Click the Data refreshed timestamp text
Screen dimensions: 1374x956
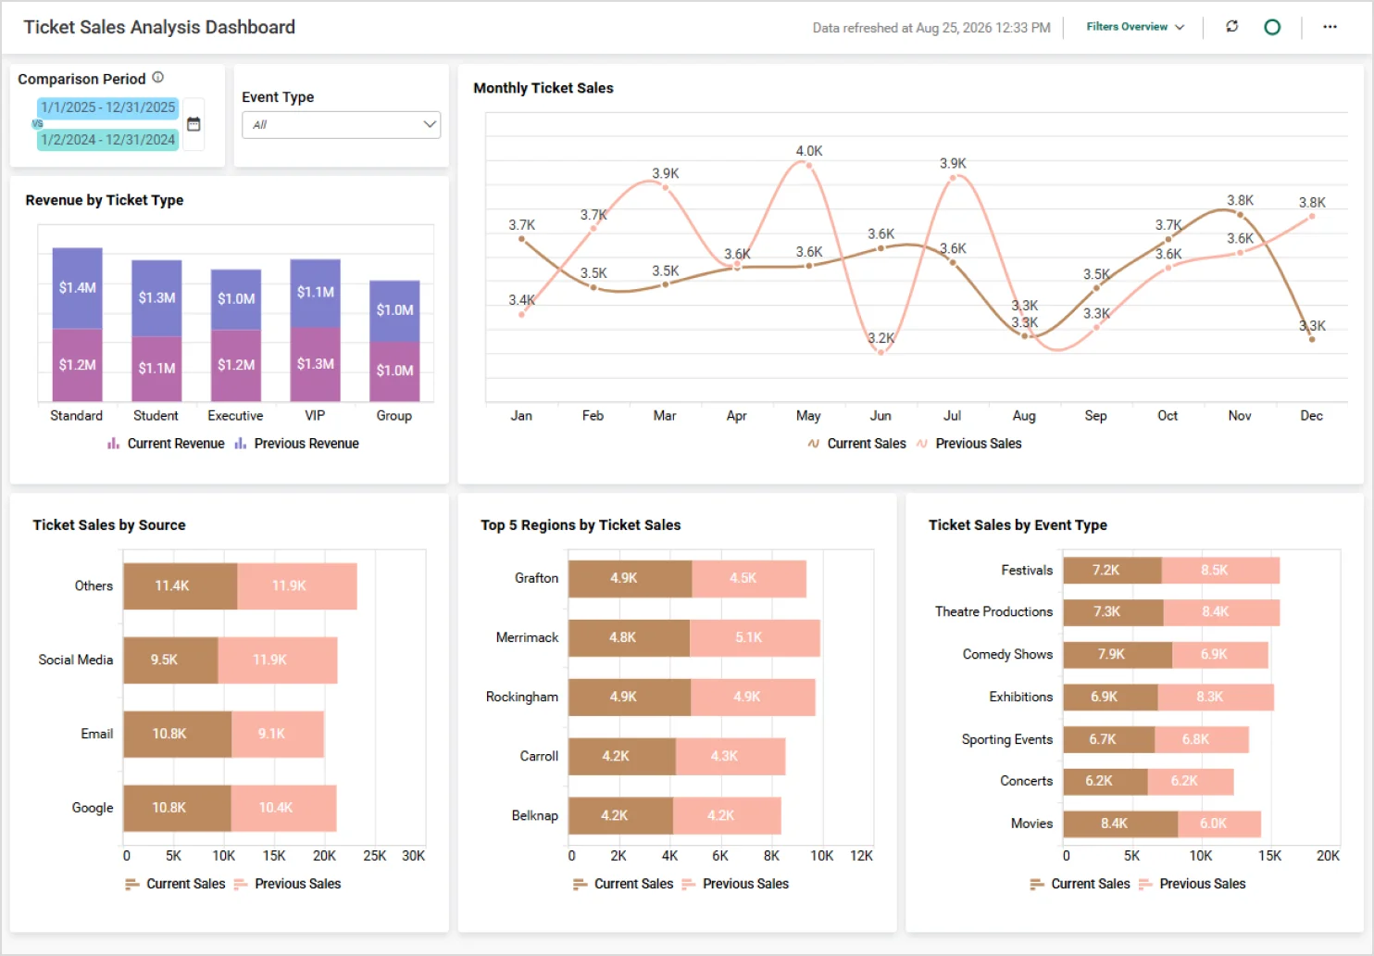(x=931, y=28)
